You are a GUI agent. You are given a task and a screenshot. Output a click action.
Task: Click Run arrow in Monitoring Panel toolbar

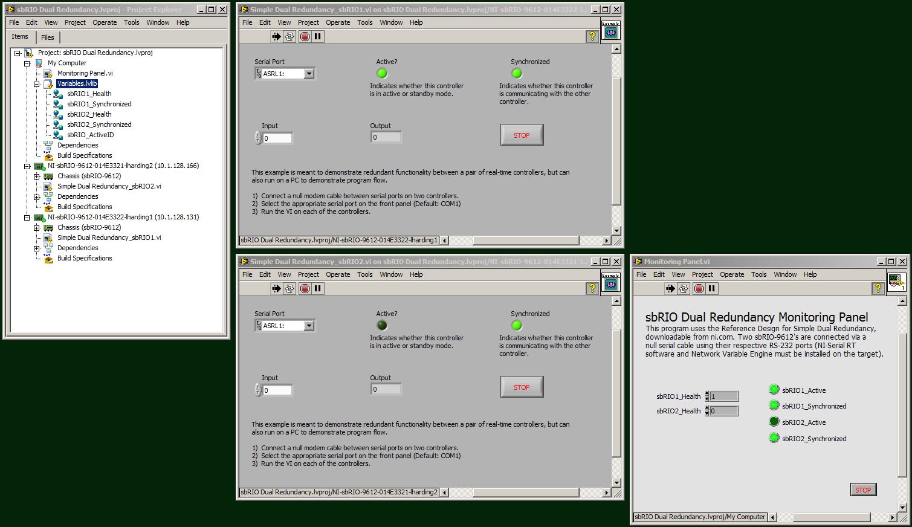pos(670,288)
